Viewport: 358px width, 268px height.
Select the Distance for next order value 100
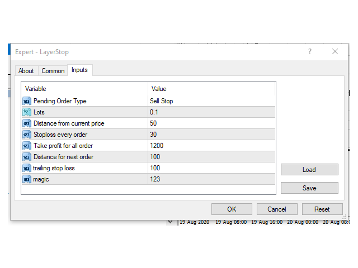pyautogui.click(x=211, y=157)
